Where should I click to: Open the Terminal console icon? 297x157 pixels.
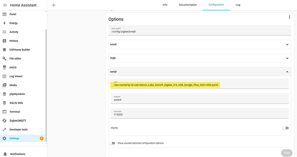pos(4,112)
